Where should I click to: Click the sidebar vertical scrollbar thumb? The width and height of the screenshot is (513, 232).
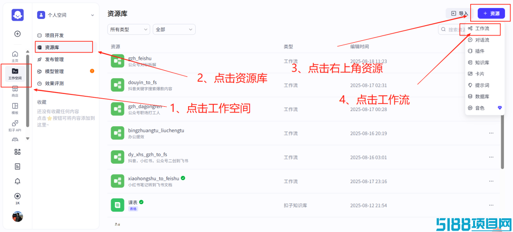[x=28, y=91]
